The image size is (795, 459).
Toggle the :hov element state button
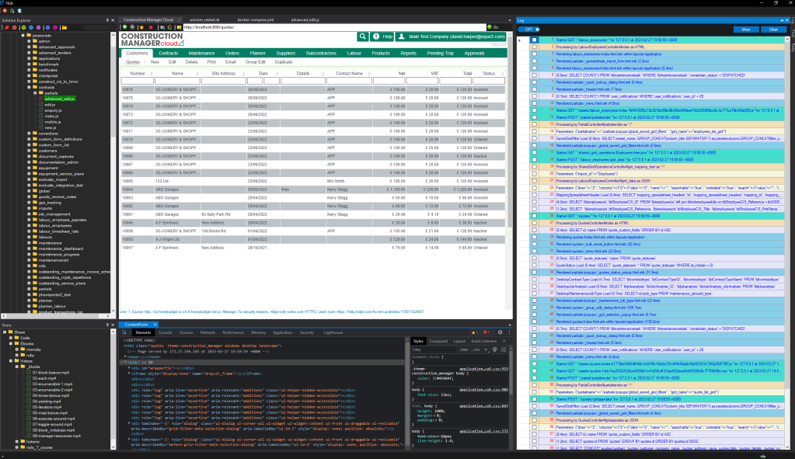tap(464, 349)
